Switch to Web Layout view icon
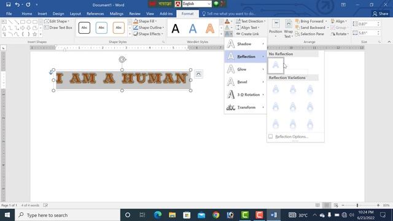The width and height of the screenshot is (393, 221). (x=336, y=205)
